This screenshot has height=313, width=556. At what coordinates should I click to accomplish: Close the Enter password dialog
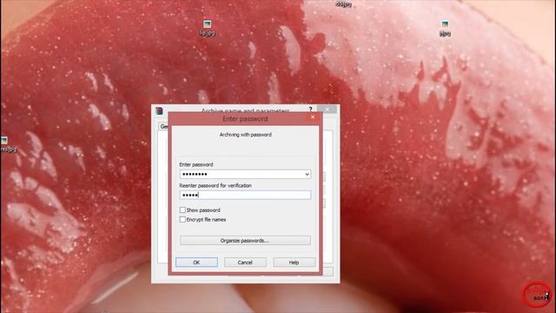click(313, 117)
